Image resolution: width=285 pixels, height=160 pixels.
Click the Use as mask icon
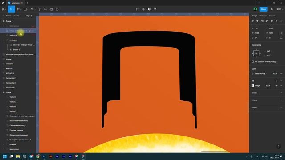[149, 9]
